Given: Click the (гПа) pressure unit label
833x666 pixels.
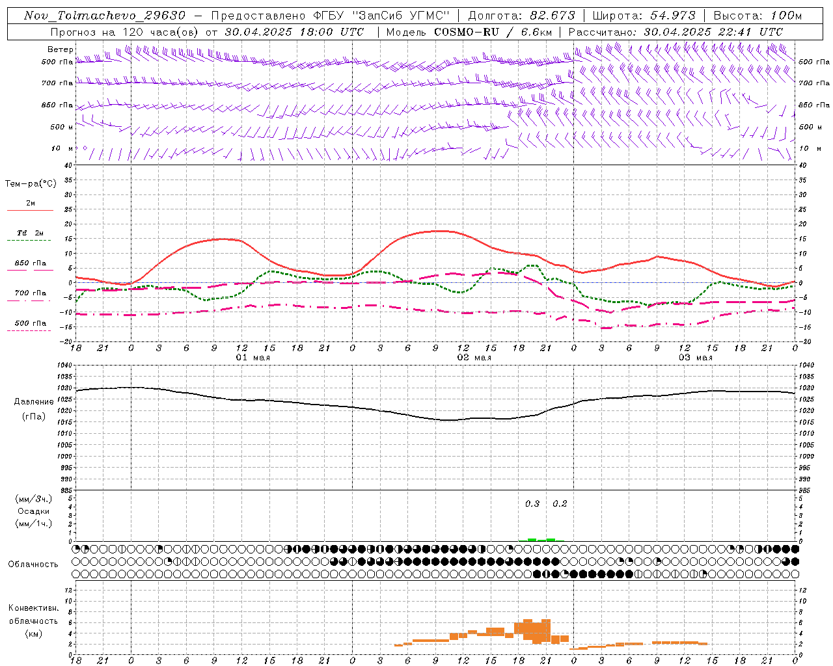Looking at the screenshot, I should [34, 417].
